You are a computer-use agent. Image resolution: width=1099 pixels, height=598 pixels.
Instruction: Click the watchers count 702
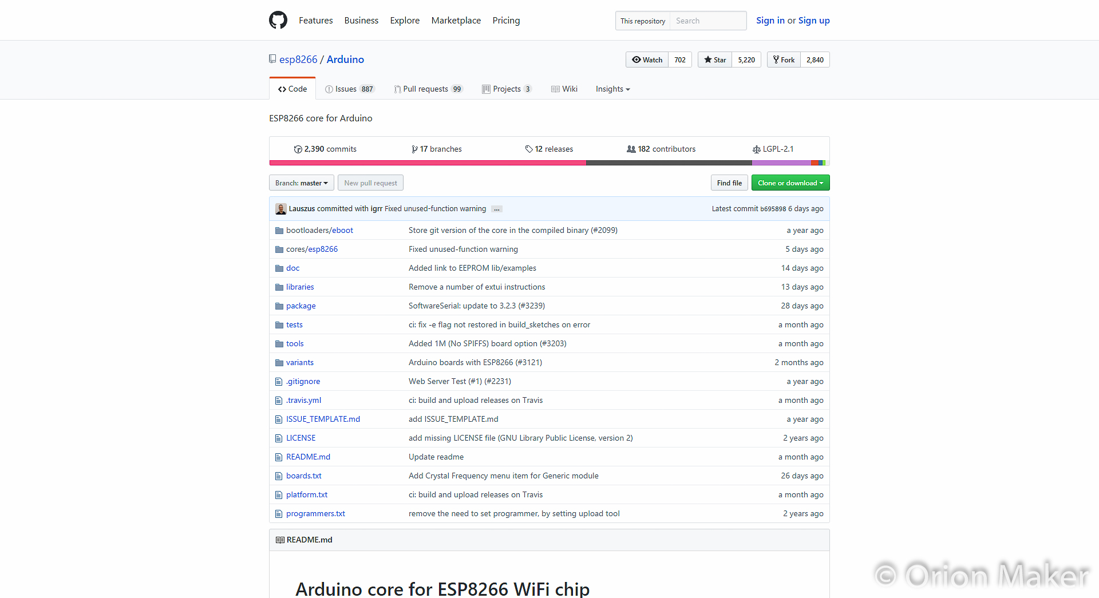(x=680, y=60)
